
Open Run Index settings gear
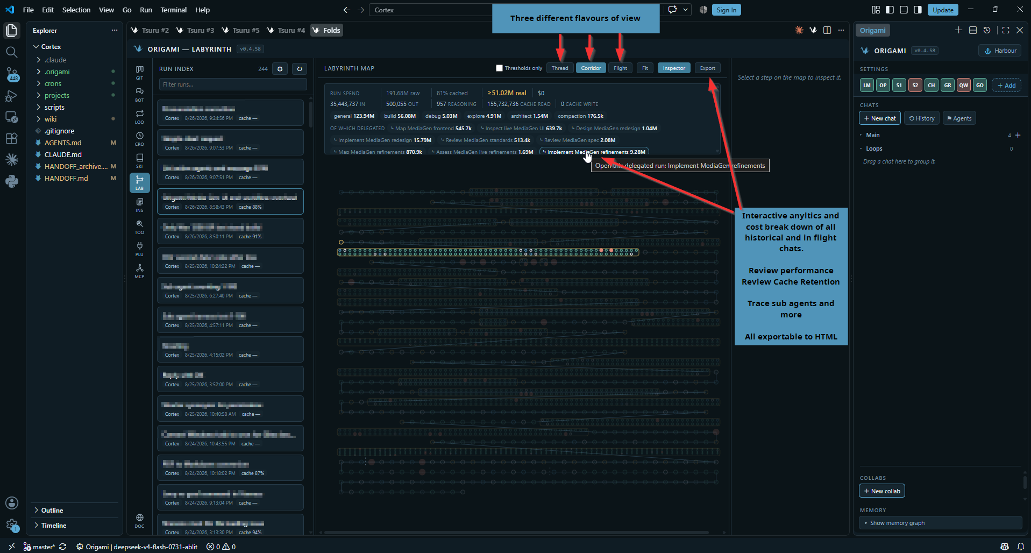pyautogui.click(x=280, y=69)
